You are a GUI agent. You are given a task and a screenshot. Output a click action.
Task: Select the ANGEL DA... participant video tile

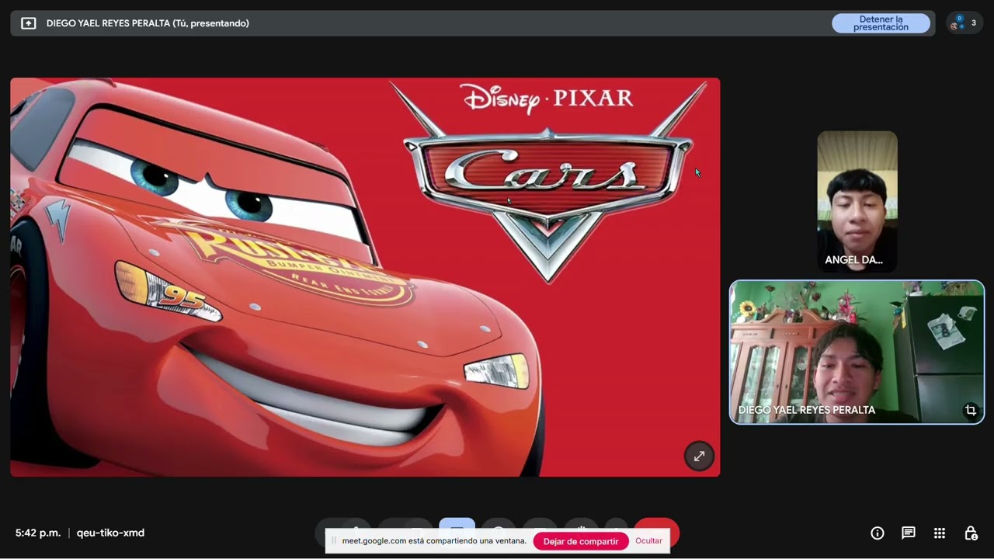click(857, 201)
